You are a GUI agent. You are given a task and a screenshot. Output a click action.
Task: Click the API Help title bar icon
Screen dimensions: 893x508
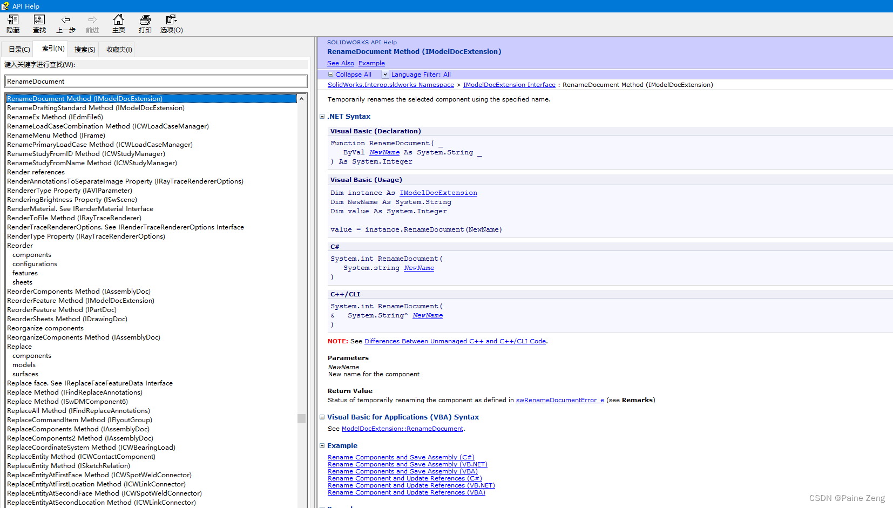pos(5,6)
